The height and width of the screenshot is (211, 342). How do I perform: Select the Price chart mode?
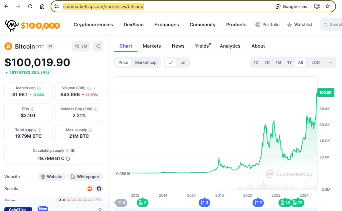(123, 63)
